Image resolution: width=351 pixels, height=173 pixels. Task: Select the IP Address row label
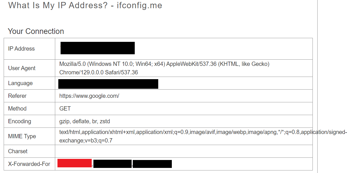point(22,49)
